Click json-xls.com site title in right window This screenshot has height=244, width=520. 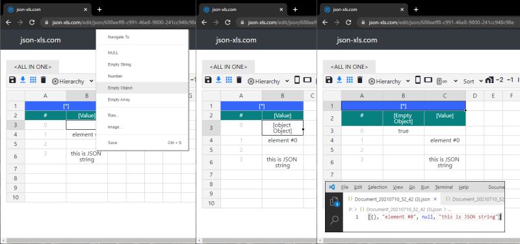357,40
